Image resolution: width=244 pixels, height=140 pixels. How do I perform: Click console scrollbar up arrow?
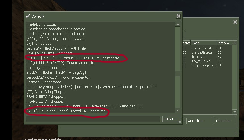click(178, 24)
